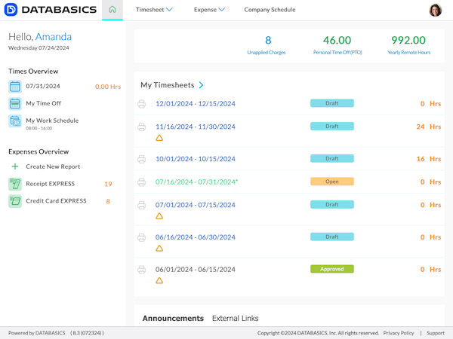The image size is (453, 339).
Task: Click the DATABASICS logo icon
Action: click(11, 10)
